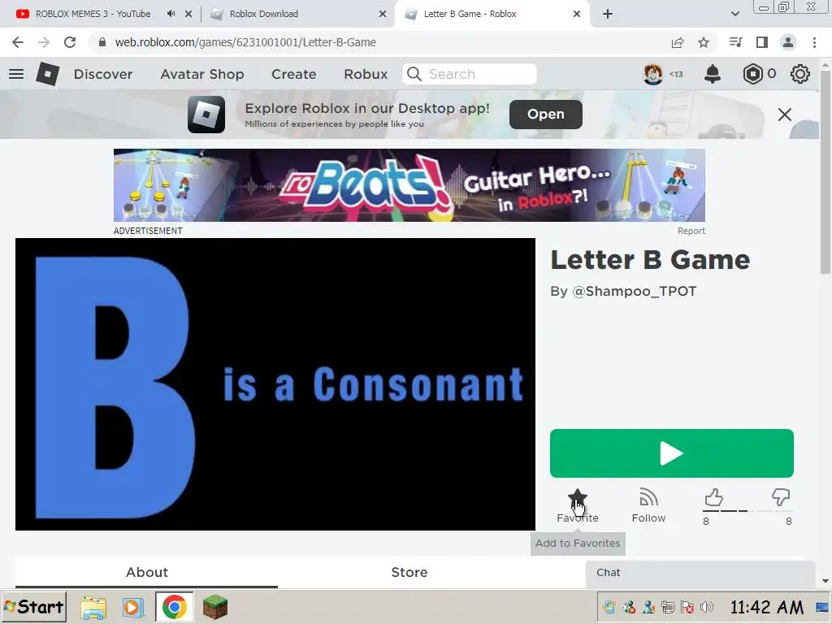Open the settings gear icon
832x624 pixels.
[799, 74]
